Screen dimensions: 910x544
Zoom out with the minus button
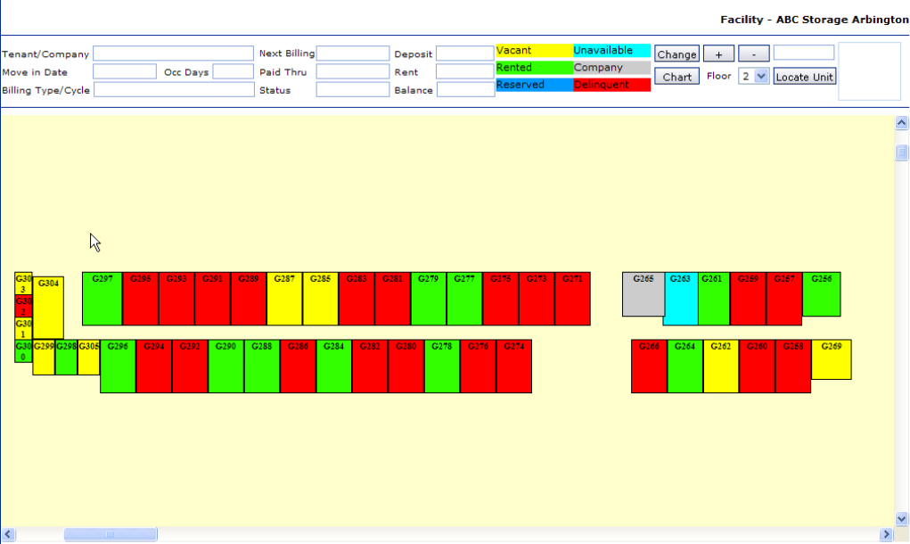click(x=753, y=54)
